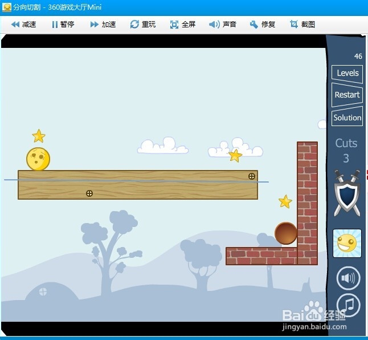Viewport: 368px width, 340px height.
Task: Click the star near the brick wall
Action: 285,201
